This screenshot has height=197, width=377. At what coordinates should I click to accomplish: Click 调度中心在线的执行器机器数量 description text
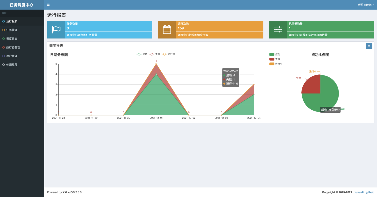[x=308, y=35]
